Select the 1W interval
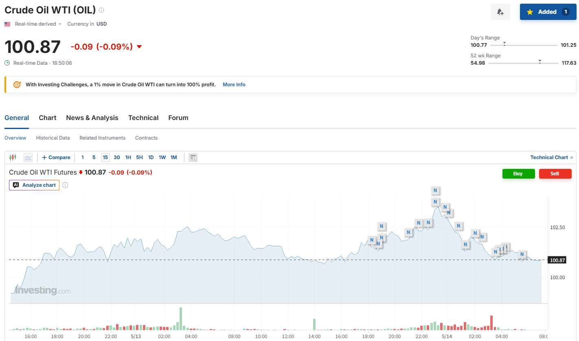The image size is (579, 341). pyautogui.click(x=162, y=157)
